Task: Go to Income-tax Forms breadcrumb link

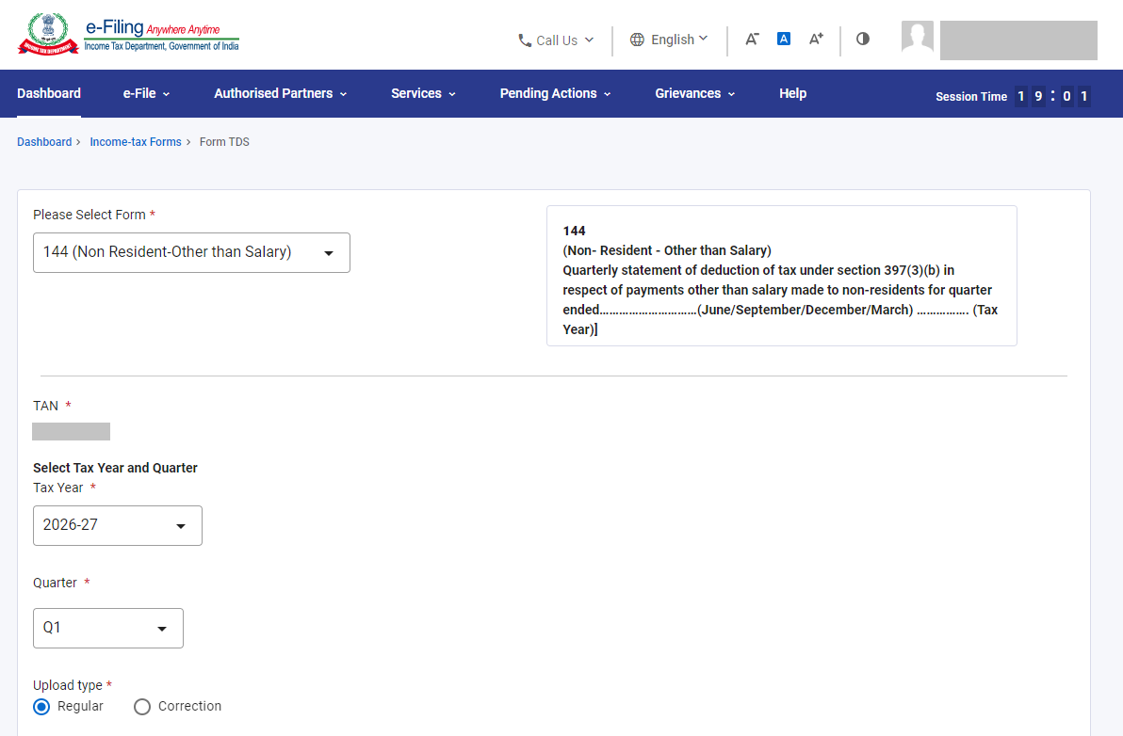Action: point(136,141)
